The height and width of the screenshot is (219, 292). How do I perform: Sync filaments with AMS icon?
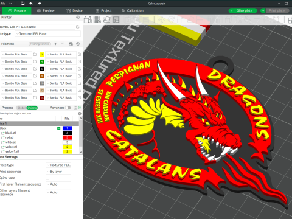coord(71,44)
